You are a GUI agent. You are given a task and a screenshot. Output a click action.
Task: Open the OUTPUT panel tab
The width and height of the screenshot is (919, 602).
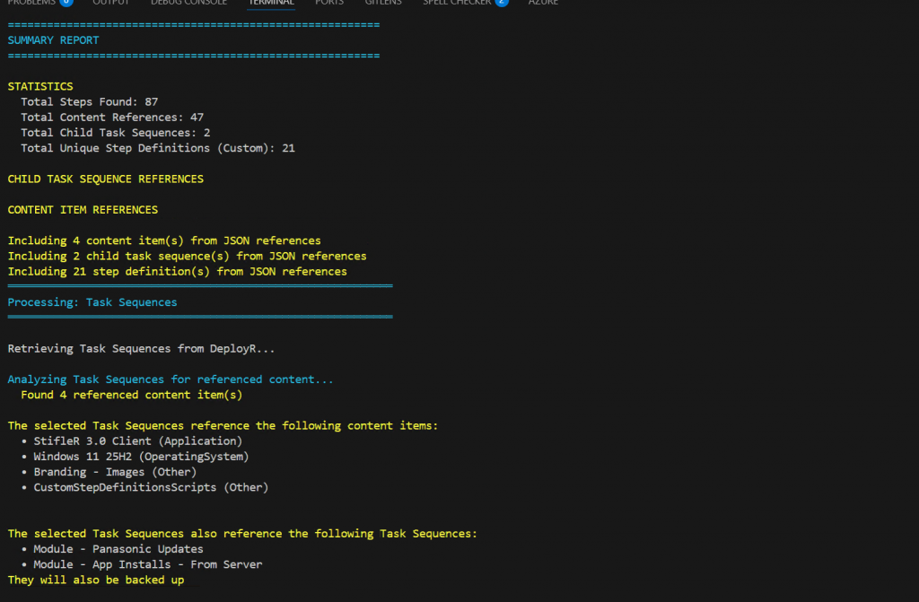(x=111, y=3)
